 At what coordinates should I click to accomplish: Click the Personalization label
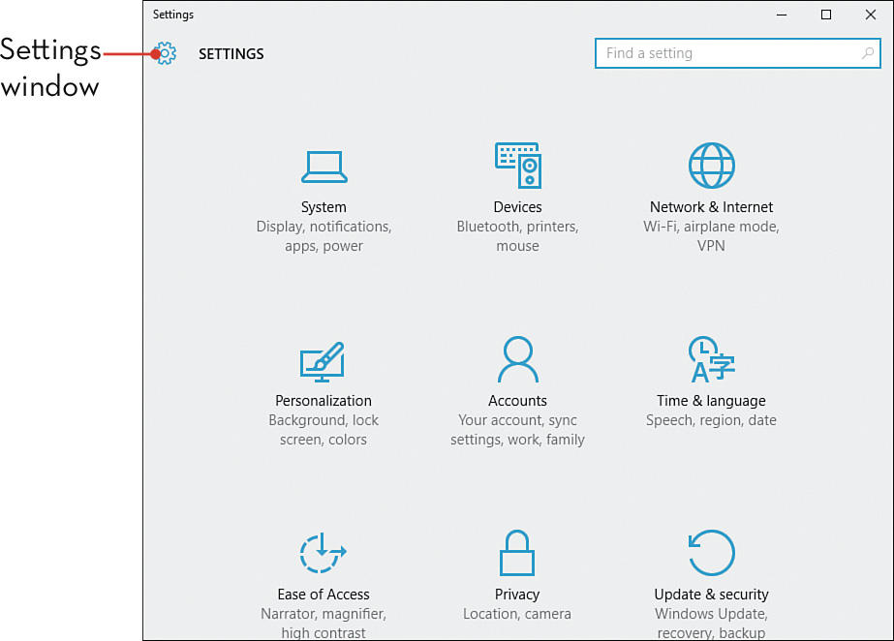pos(324,401)
